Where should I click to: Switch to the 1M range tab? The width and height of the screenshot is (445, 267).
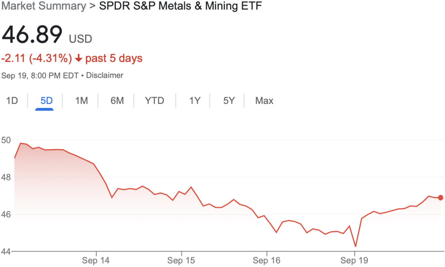pyautogui.click(x=81, y=100)
